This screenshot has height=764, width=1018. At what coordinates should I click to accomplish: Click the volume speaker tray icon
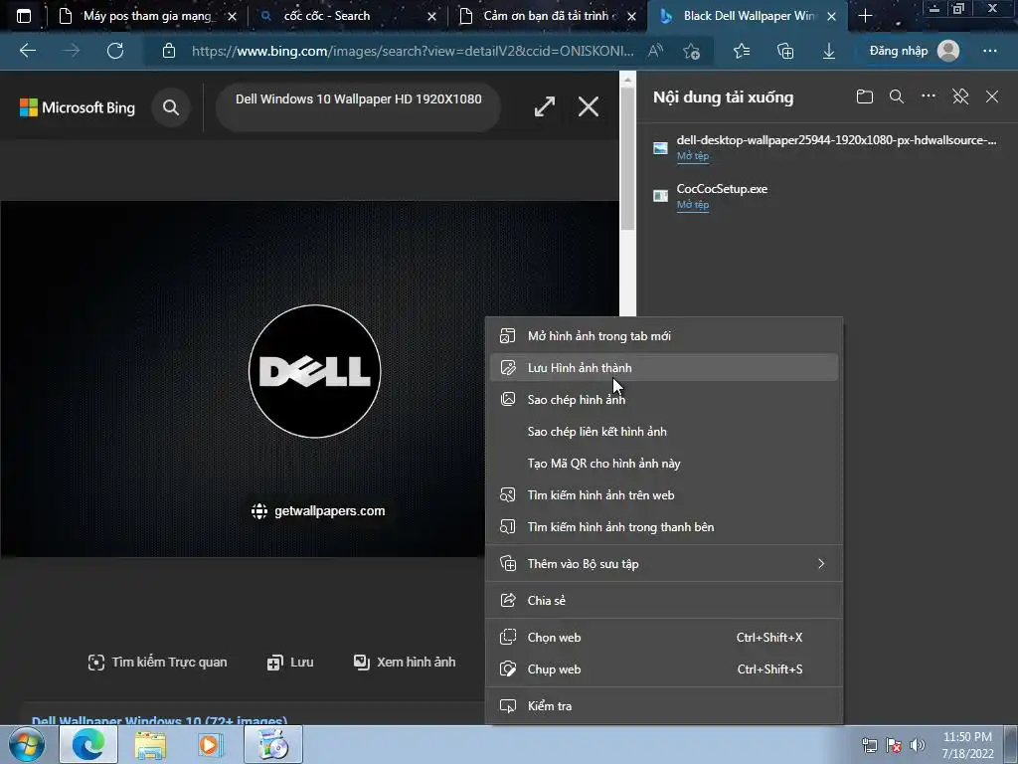pos(918,745)
